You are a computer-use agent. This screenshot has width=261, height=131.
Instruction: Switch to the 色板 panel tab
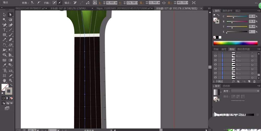216,49
